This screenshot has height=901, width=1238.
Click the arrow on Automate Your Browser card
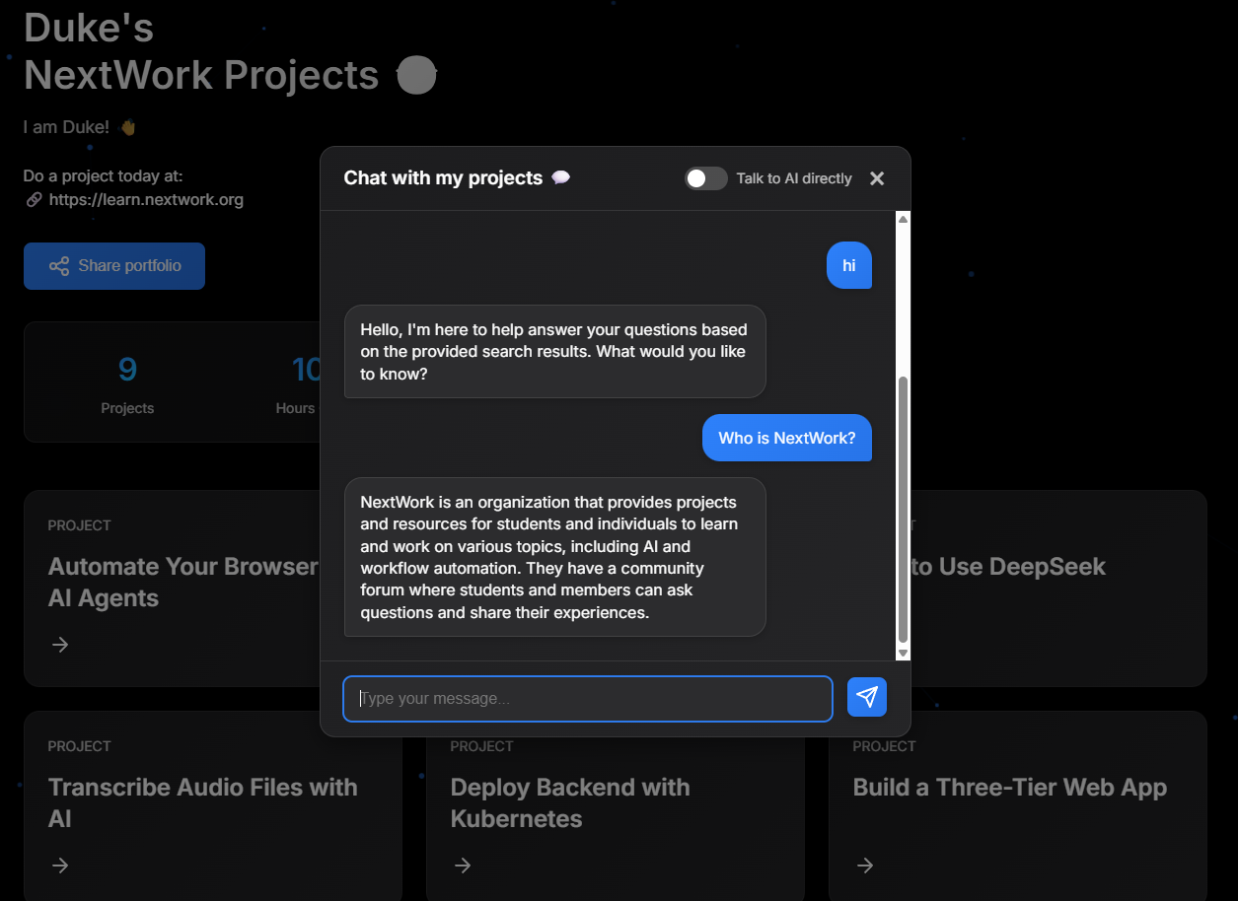pyautogui.click(x=60, y=645)
